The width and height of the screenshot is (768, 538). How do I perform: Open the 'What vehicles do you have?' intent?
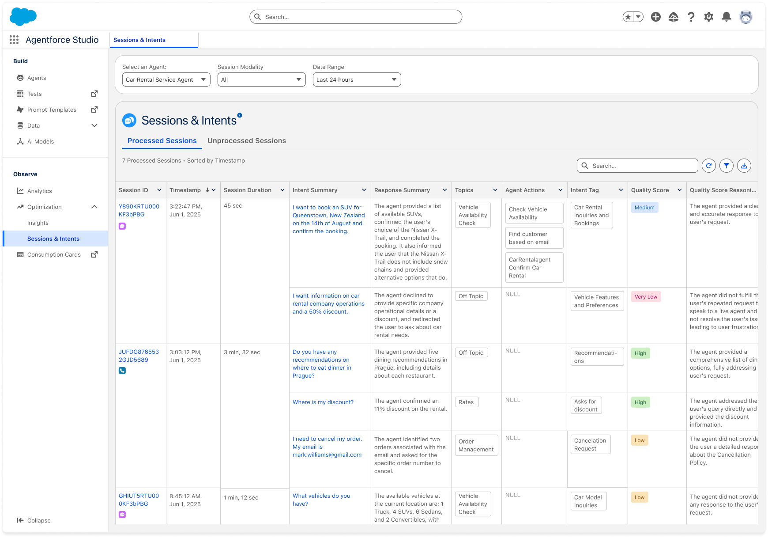(321, 500)
